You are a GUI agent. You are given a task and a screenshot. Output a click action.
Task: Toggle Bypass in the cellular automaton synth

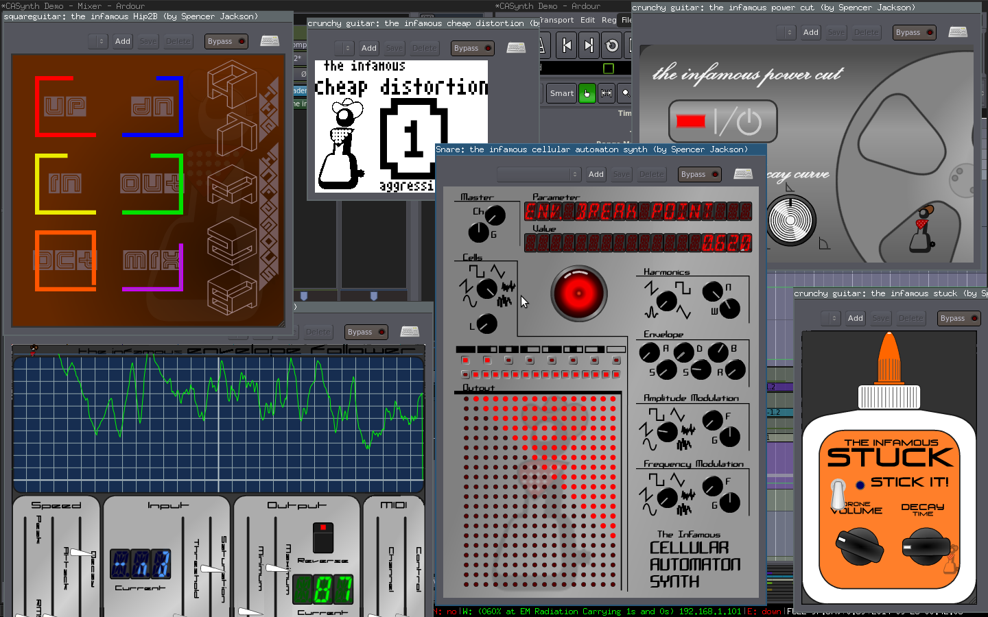(x=699, y=174)
